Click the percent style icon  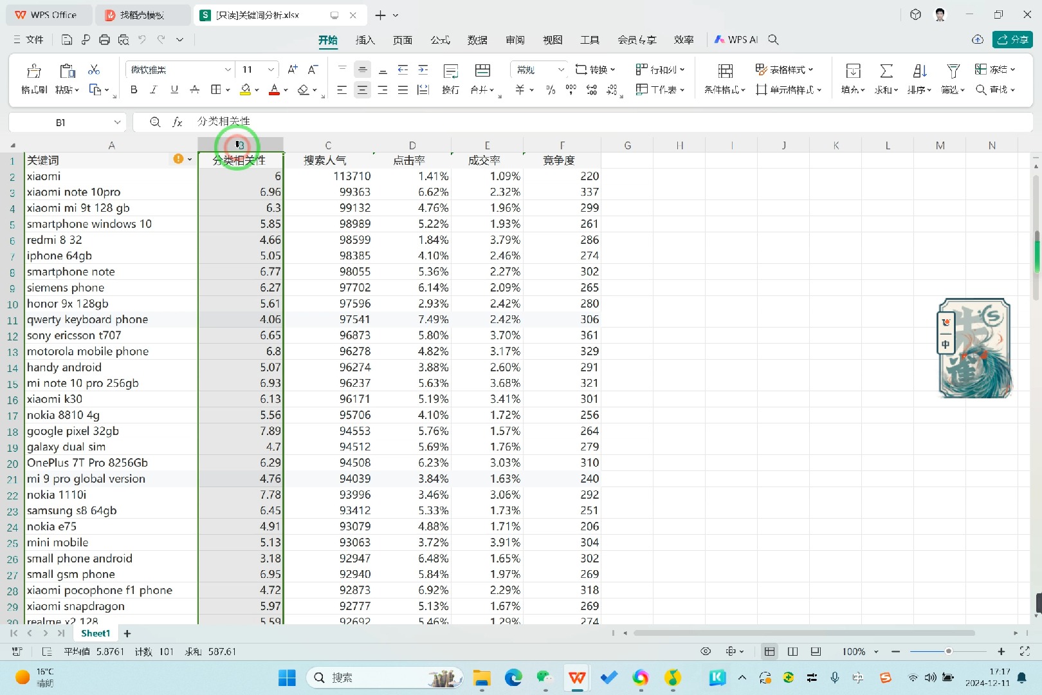[551, 90]
